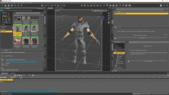This screenshot has height=95, width=169.
Task: Click the New scene file icon
Action: 2,5
